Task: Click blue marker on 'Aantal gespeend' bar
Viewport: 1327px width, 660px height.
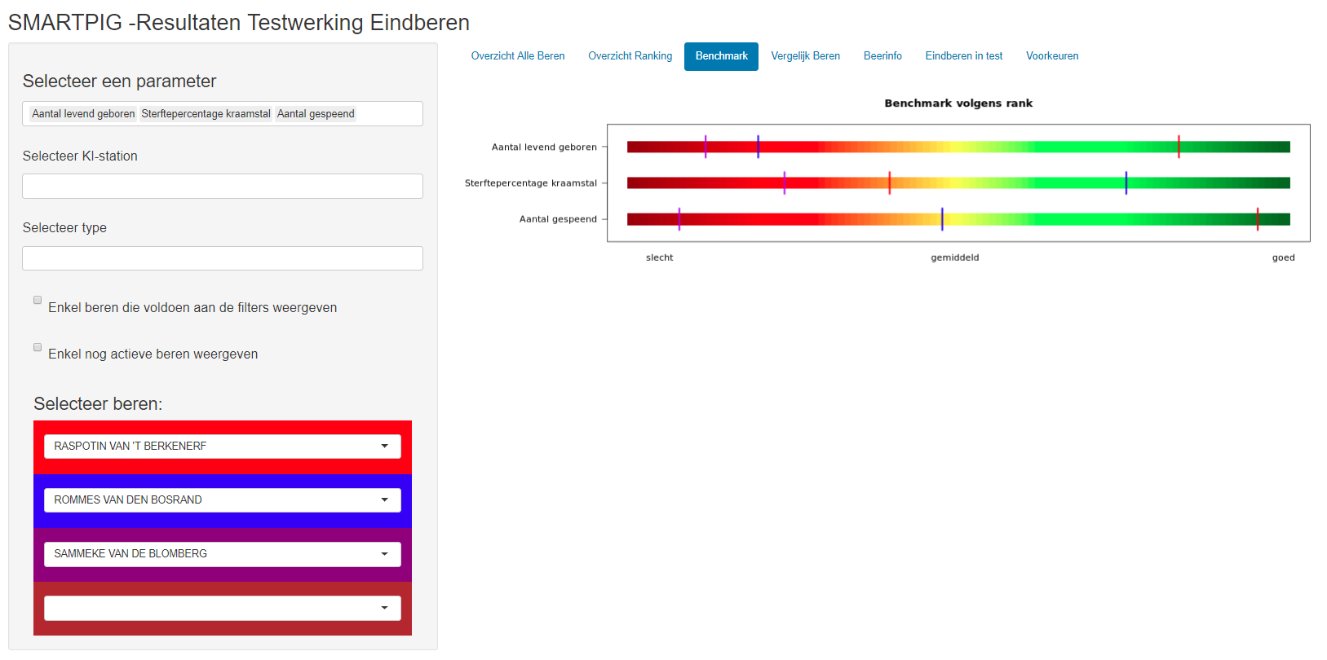Action: click(942, 219)
